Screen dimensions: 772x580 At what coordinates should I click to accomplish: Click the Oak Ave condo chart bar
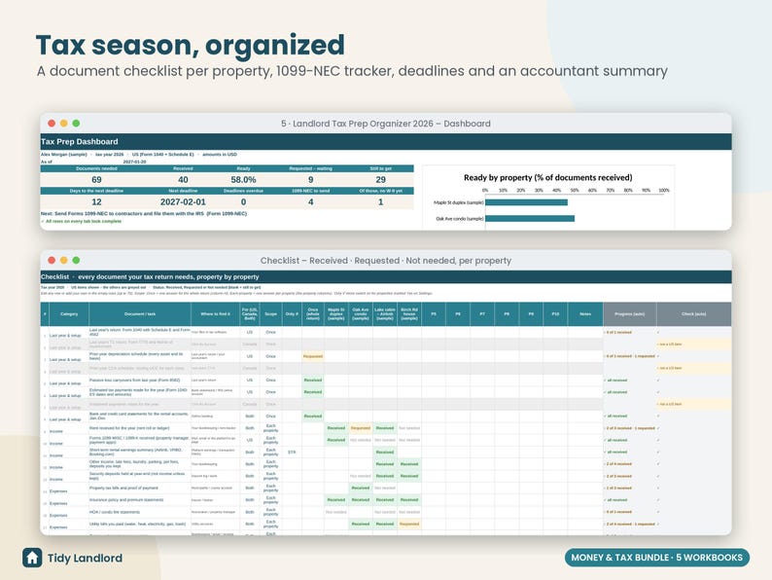point(530,218)
